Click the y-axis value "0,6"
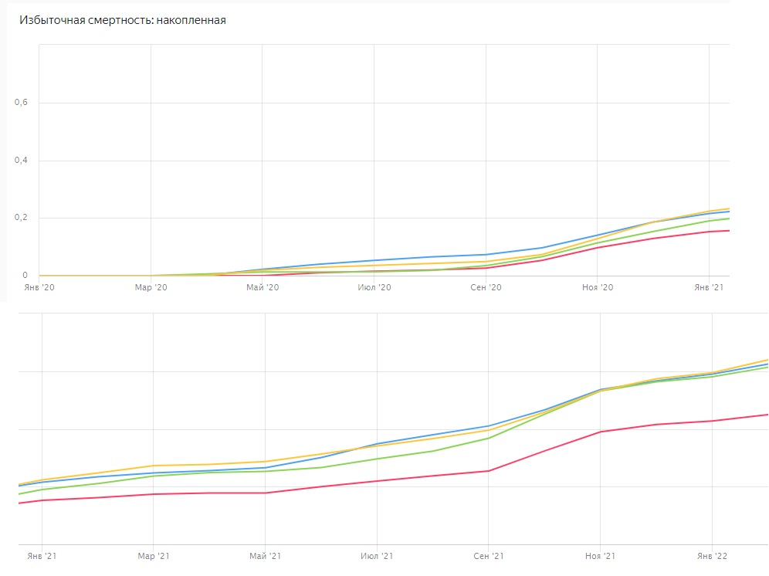This screenshot has height=576, width=769. click(x=21, y=102)
